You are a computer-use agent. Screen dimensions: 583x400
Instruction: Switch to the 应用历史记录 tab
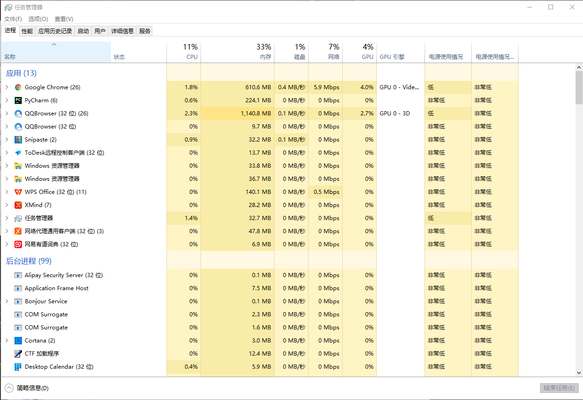(55, 31)
